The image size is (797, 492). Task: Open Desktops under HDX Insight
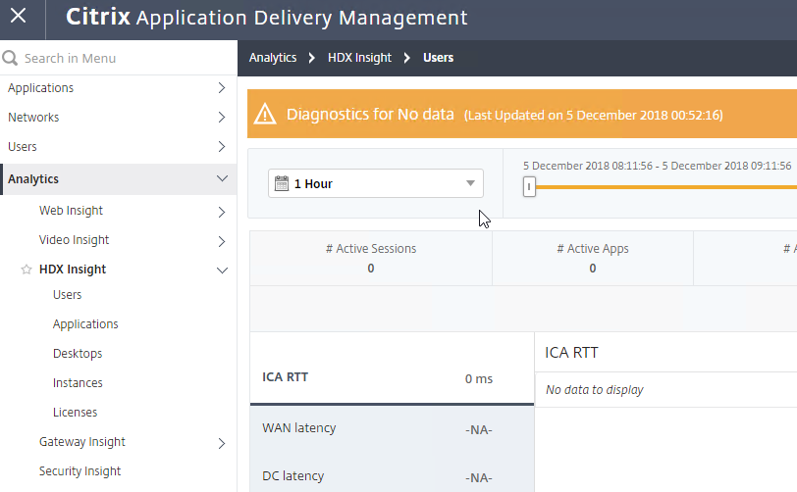coord(78,354)
